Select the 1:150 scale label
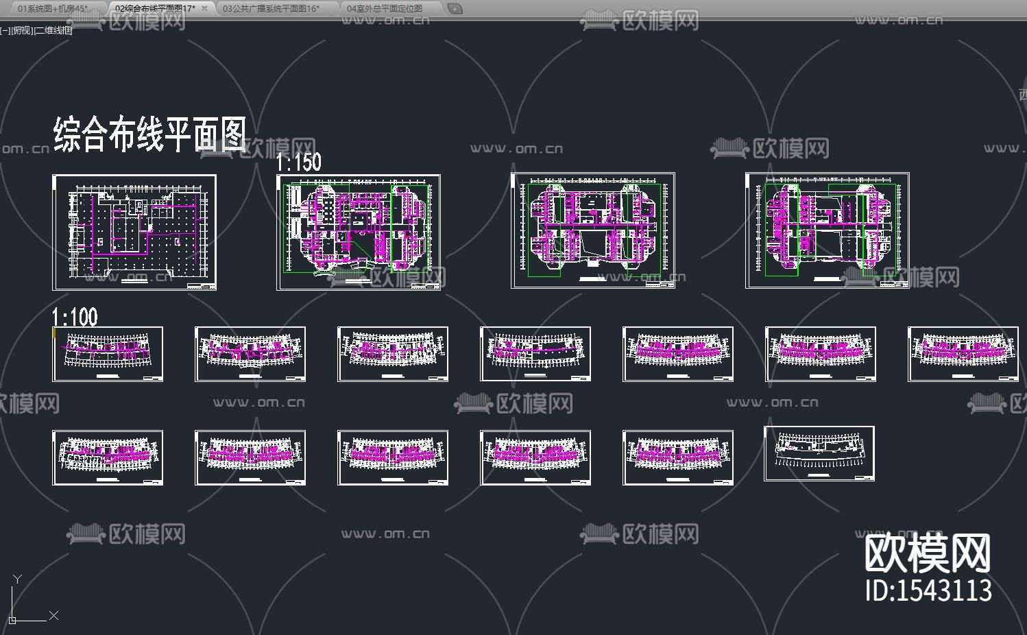 click(298, 162)
